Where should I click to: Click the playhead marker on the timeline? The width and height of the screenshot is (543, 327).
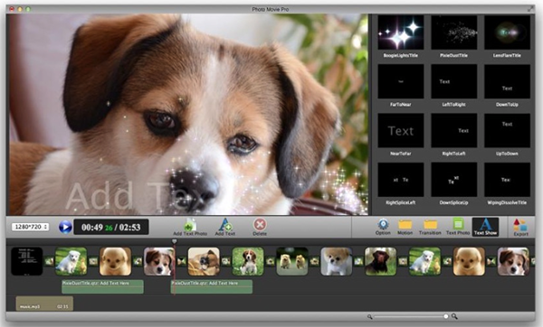(174, 241)
